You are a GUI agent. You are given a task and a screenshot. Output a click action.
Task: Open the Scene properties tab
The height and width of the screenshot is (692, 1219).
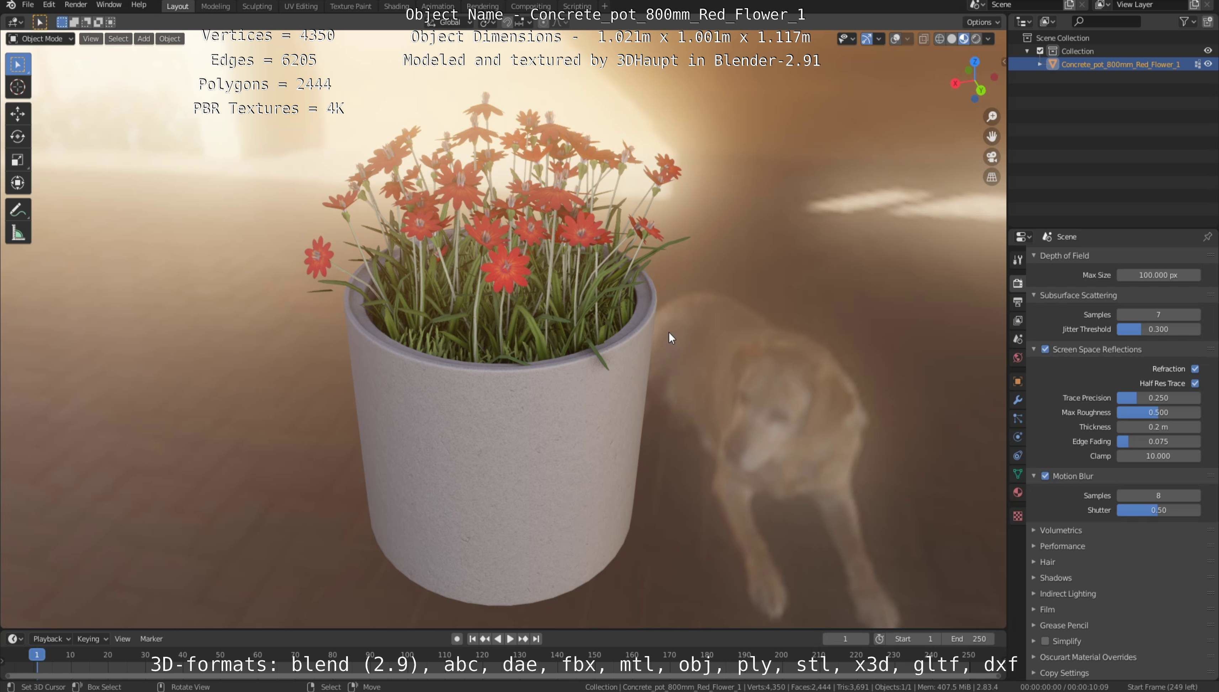pos(1017,339)
